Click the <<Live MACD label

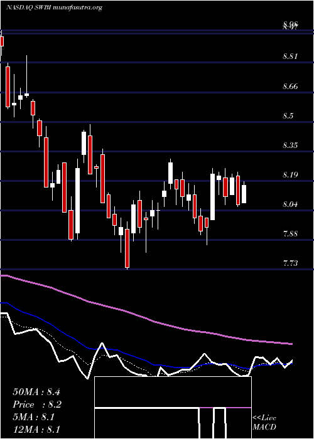point(264,423)
